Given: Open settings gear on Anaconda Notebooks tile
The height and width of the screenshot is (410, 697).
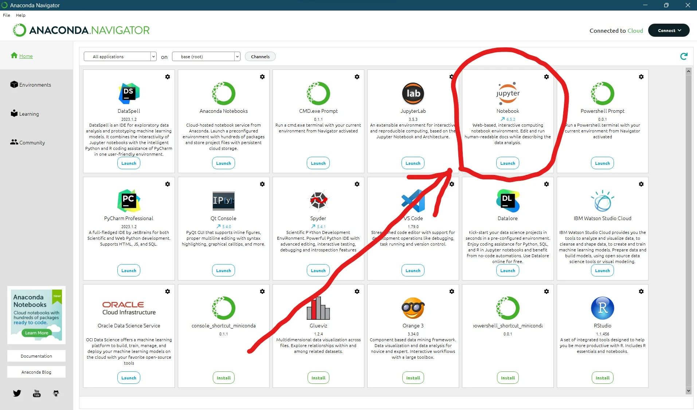Looking at the screenshot, I should 262,77.
